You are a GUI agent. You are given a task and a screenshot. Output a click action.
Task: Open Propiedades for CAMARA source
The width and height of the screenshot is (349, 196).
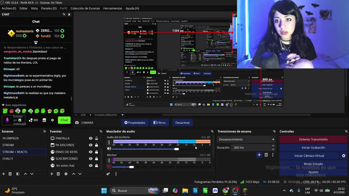coord(135,122)
